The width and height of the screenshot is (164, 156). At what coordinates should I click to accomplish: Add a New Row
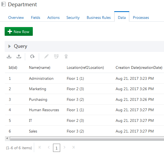pyautogui.click(x=19, y=32)
